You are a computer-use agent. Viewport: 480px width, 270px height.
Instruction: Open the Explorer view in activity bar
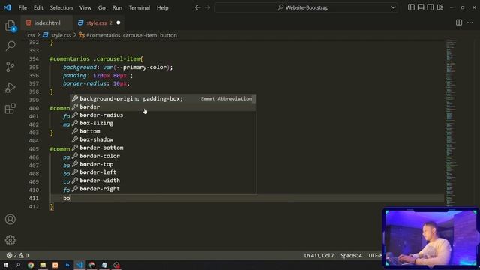[x=10, y=25]
